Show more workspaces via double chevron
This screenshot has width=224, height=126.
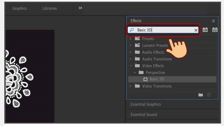[x=80, y=8]
